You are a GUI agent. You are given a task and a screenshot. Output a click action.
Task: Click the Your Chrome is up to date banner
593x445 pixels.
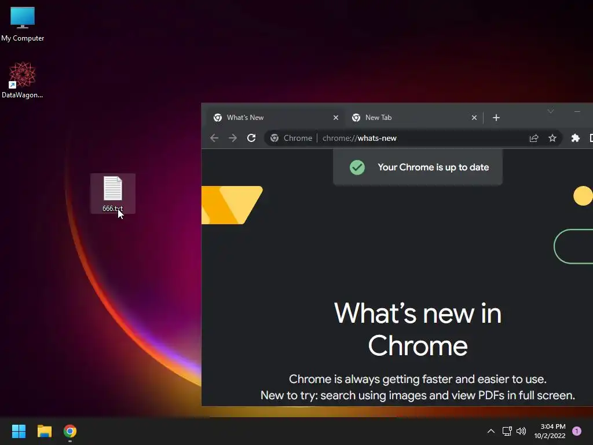pos(418,167)
